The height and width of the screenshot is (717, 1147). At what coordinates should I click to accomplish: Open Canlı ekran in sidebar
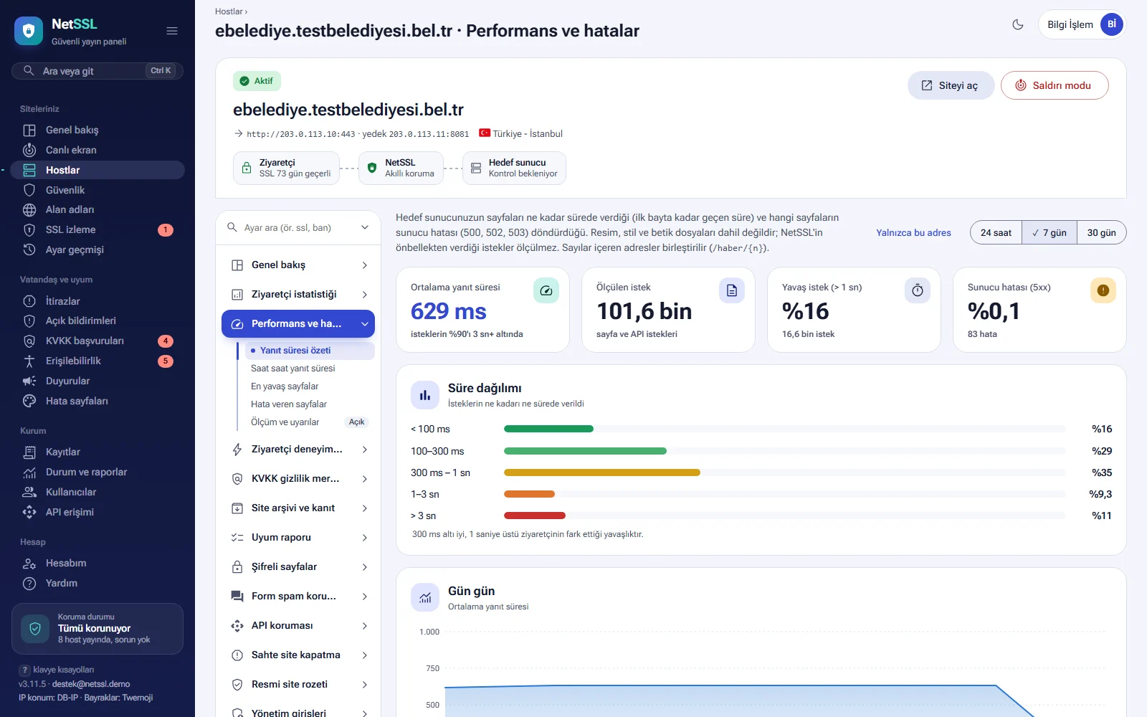click(97, 150)
